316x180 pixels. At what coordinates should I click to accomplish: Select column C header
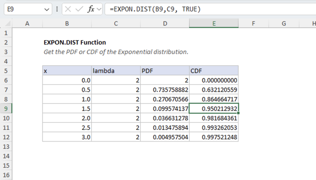(x=116, y=24)
